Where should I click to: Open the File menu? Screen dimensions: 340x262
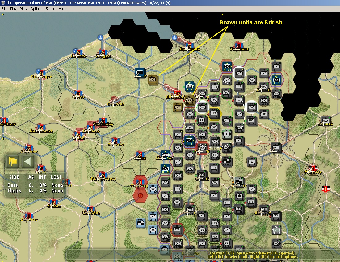coord(4,9)
